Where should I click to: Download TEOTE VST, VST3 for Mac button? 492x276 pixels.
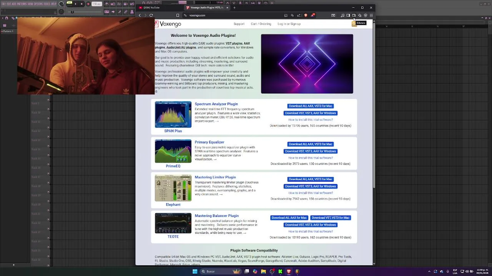(x=331, y=218)
